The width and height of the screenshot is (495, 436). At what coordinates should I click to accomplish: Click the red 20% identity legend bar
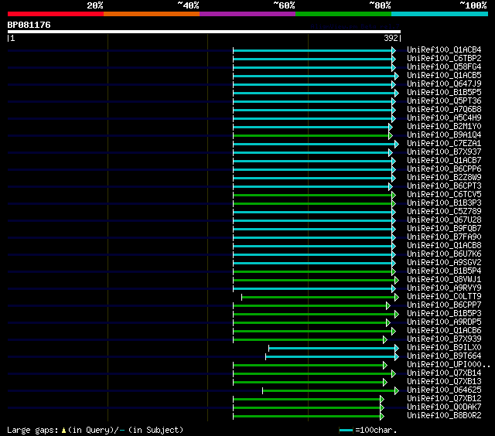tap(56, 13)
